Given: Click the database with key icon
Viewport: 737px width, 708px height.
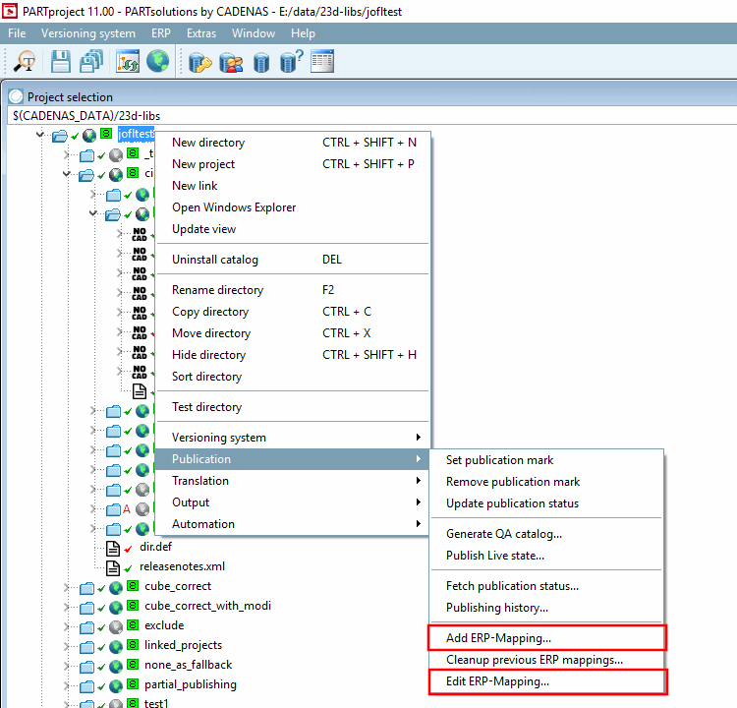Looking at the screenshot, I should [199, 62].
